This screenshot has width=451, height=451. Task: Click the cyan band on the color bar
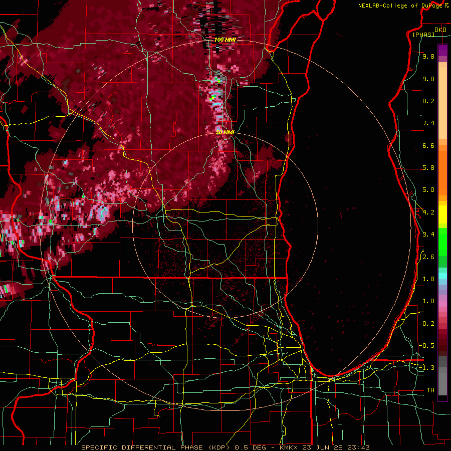coord(442,275)
